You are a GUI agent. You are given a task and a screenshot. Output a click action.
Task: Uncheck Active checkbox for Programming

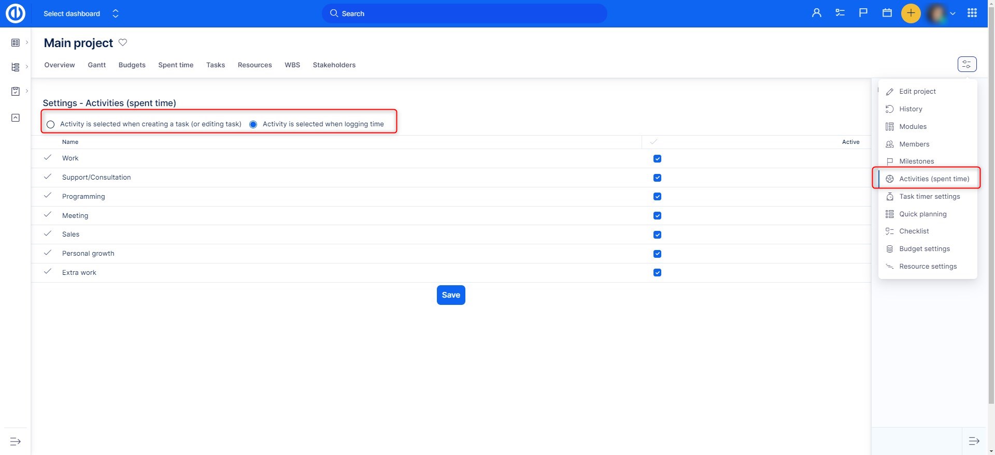tap(657, 197)
